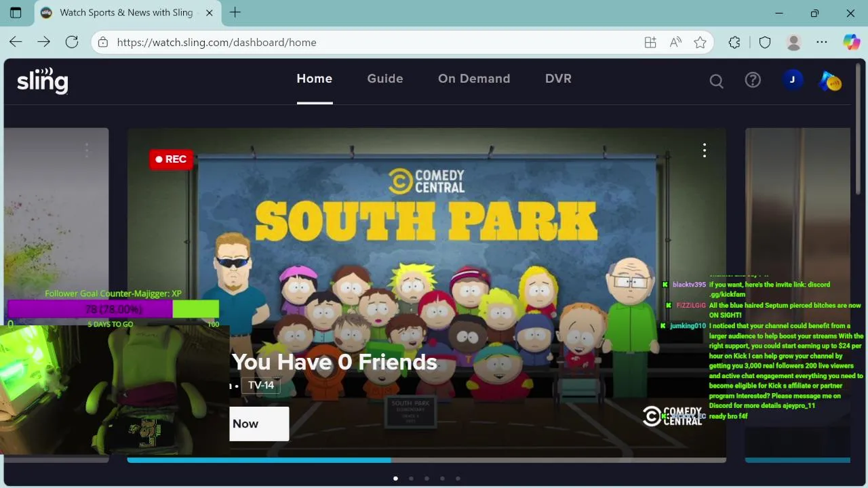Click South Park episode progress bar
The width and height of the screenshot is (868, 488).
point(427,460)
